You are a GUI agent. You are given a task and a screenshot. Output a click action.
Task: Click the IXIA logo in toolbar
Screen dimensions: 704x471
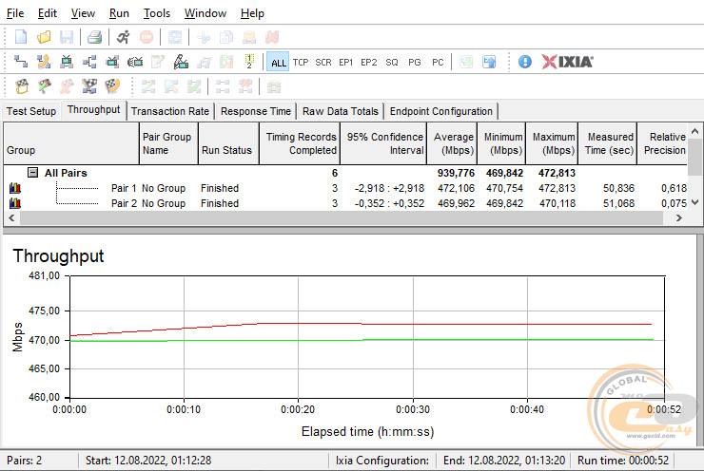click(568, 62)
